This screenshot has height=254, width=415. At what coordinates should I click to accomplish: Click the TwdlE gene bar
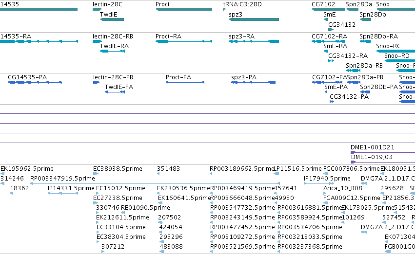click(x=112, y=19)
